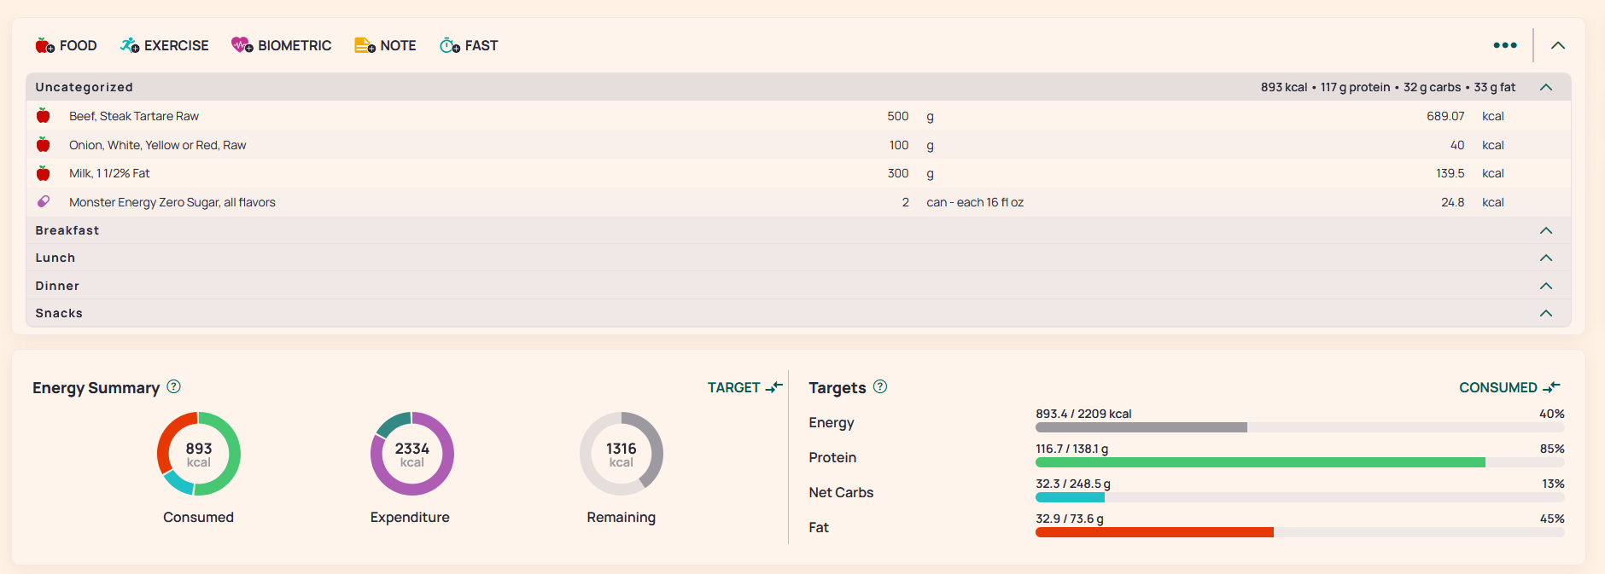Switch Energy Summary view via TARGET
This screenshot has height=574, width=1605.
[x=744, y=387]
